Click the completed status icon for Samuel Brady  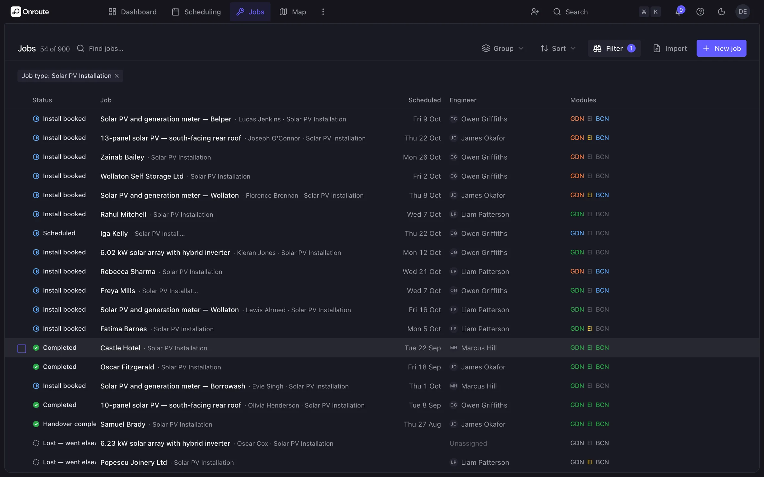(x=36, y=424)
